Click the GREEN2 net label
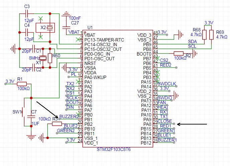 click(66, 131)
